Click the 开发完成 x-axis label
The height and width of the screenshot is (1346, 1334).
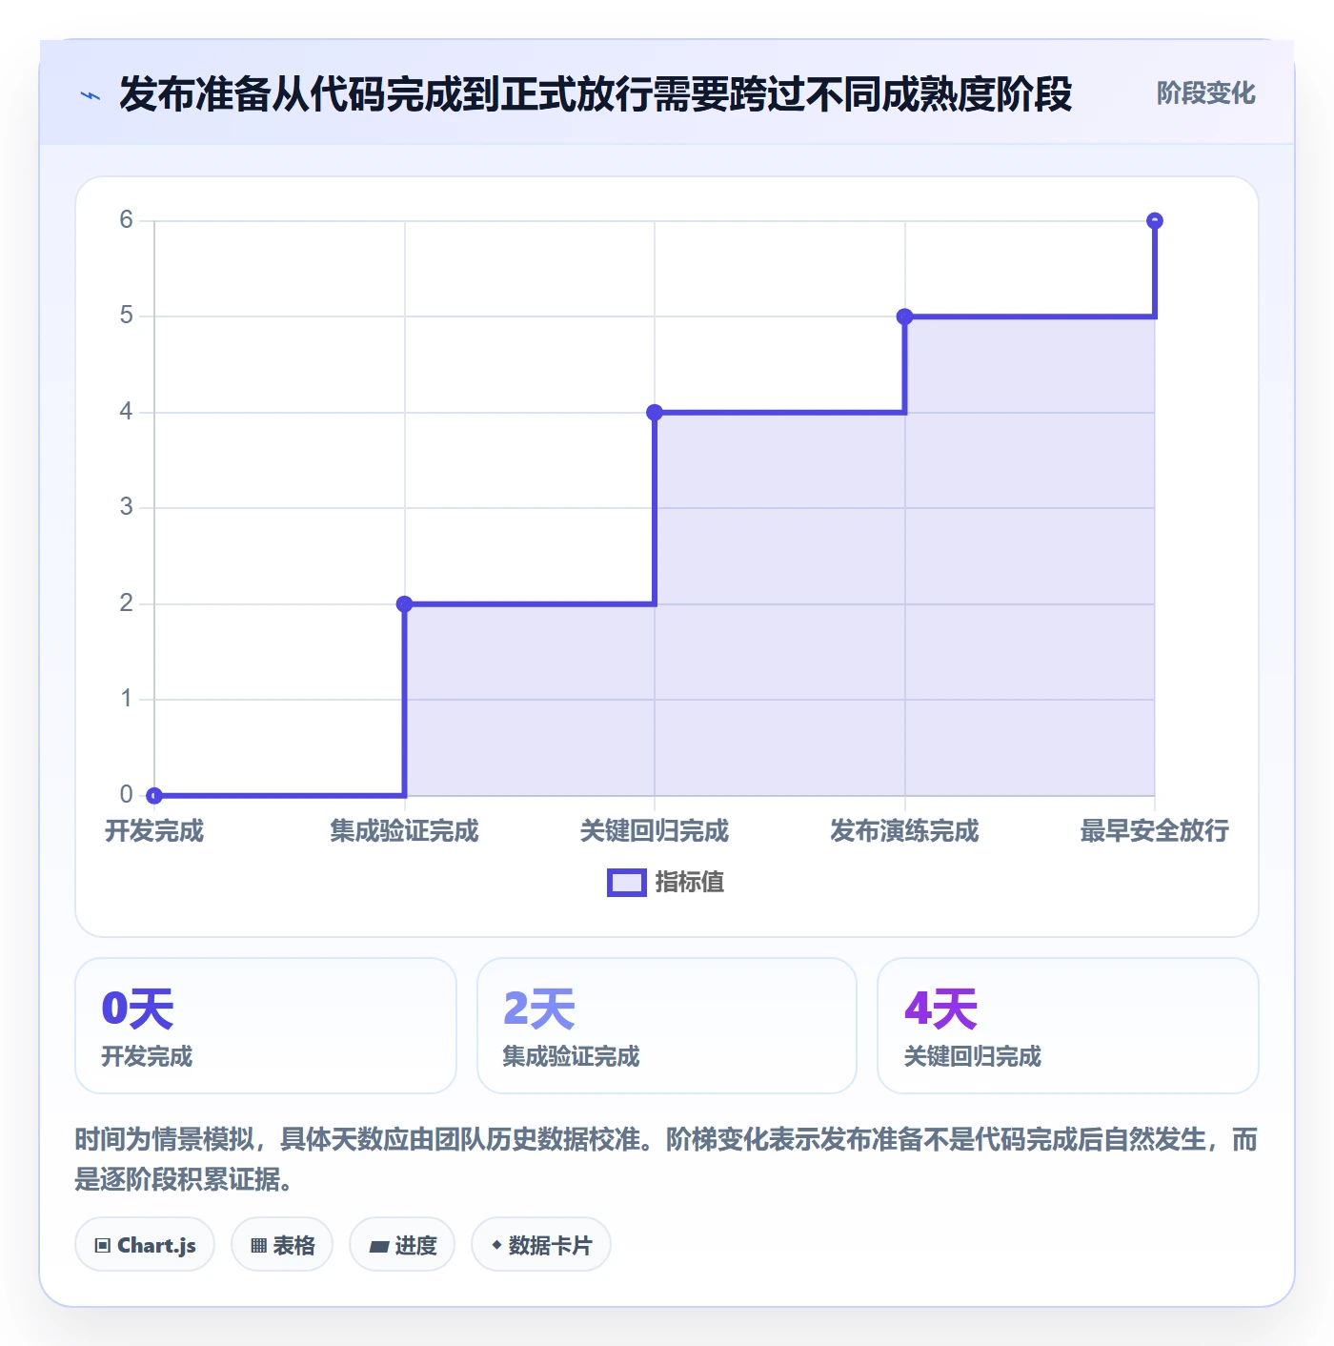[154, 831]
